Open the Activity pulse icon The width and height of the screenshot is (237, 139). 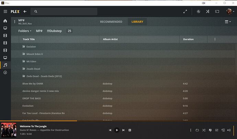[x=199, y=11]
